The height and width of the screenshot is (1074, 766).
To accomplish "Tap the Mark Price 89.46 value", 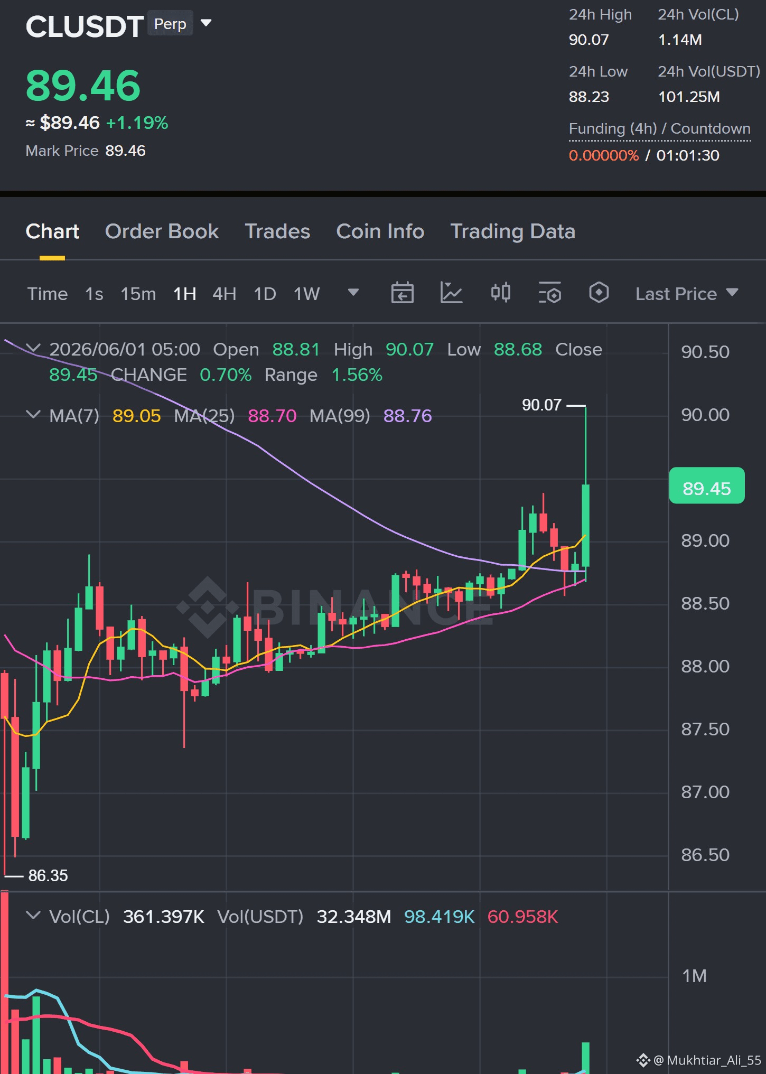I will (x=125, y=151).
